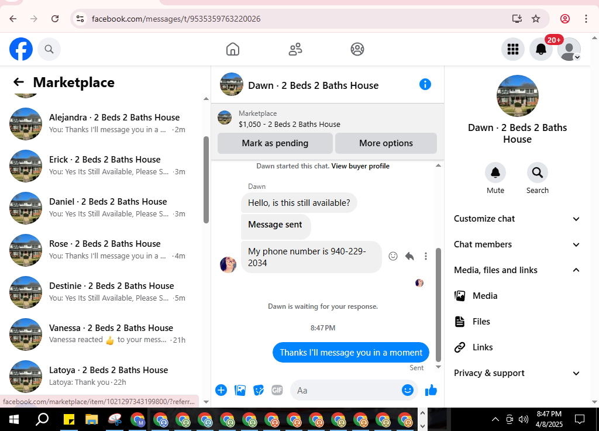The height and width of the screenshot is (431, 599).
Task: Expand Customize chat section
Action: click(517, 219)
